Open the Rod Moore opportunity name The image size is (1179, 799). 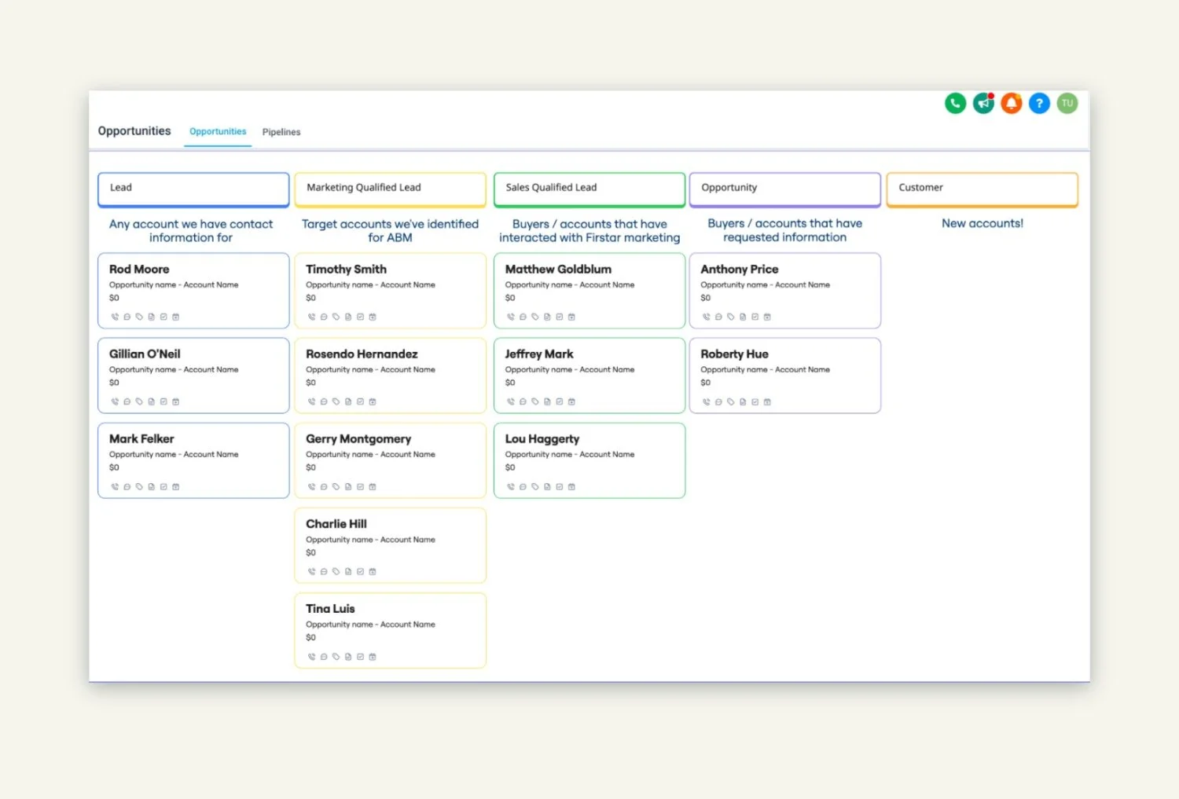tap(139, 269)
